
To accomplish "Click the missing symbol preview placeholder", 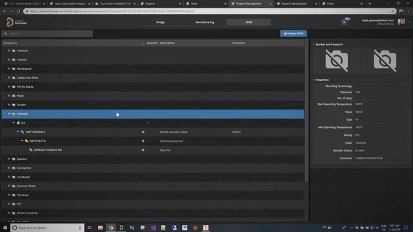I will pos(337,61).
